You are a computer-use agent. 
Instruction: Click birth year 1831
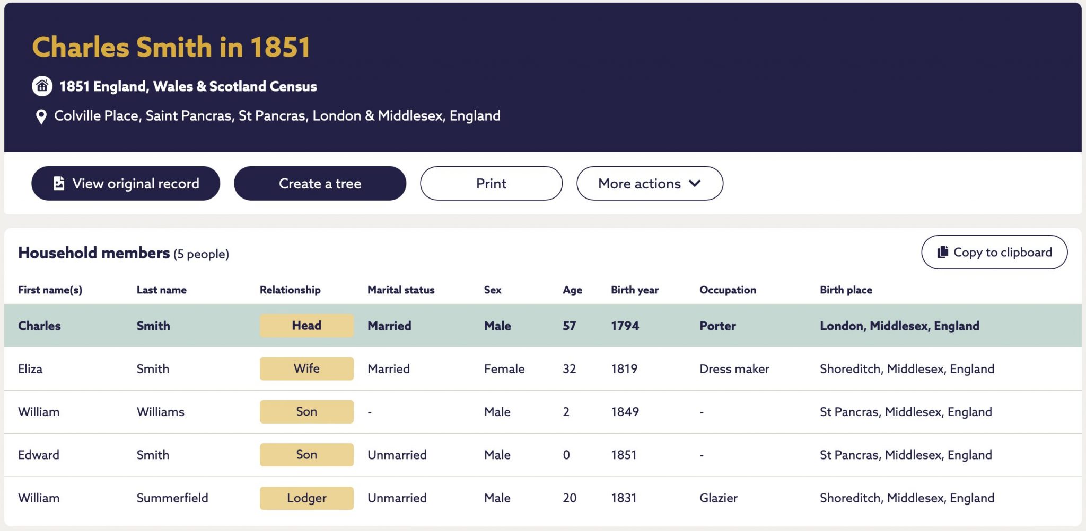[x=624, y=498]
